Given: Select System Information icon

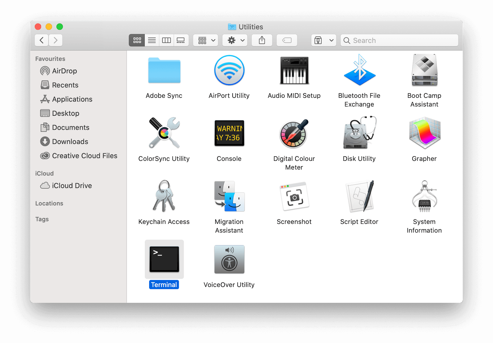Looking at the screenshot, I should pyautogui.click(x=424, y=196).
